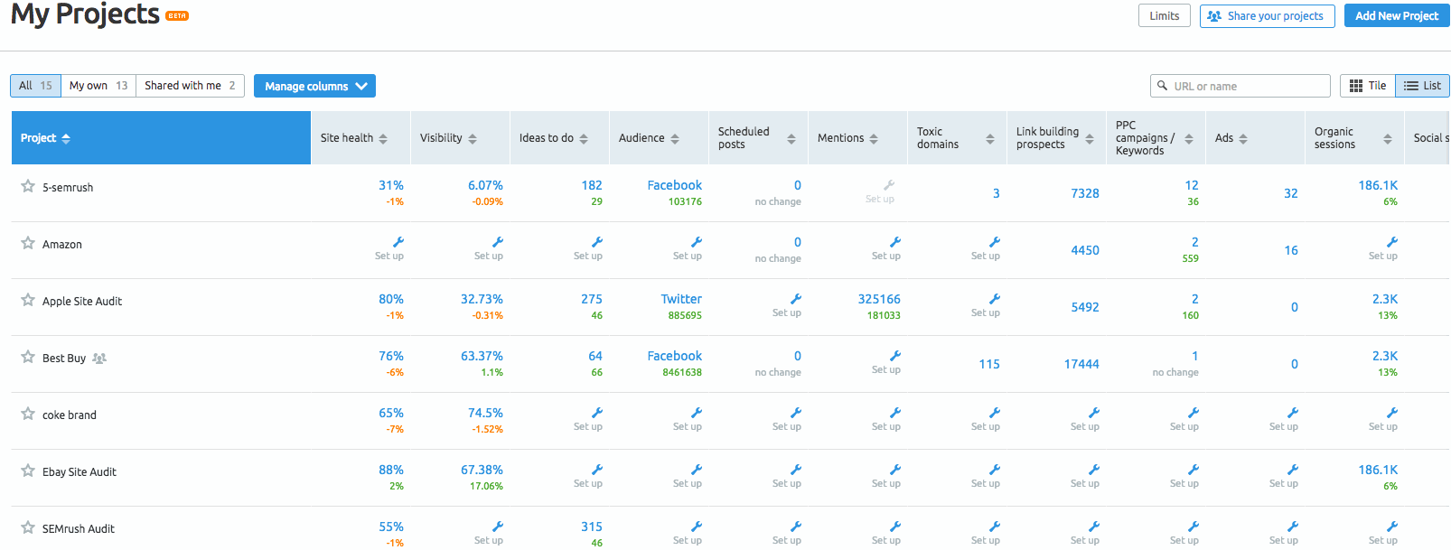Set up Organic sessions for Amazon
This screenshot has height=550, width=1451.
[x=1384, y=248]
